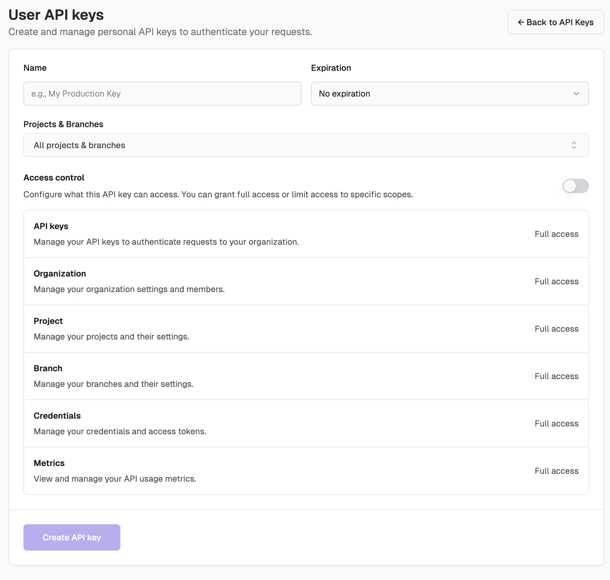This screenshot has width=610, height=580.
Task: Click the Name input field
Action: pos(162,93)
